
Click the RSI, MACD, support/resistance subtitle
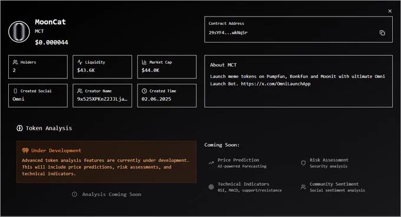pos(249,190)
